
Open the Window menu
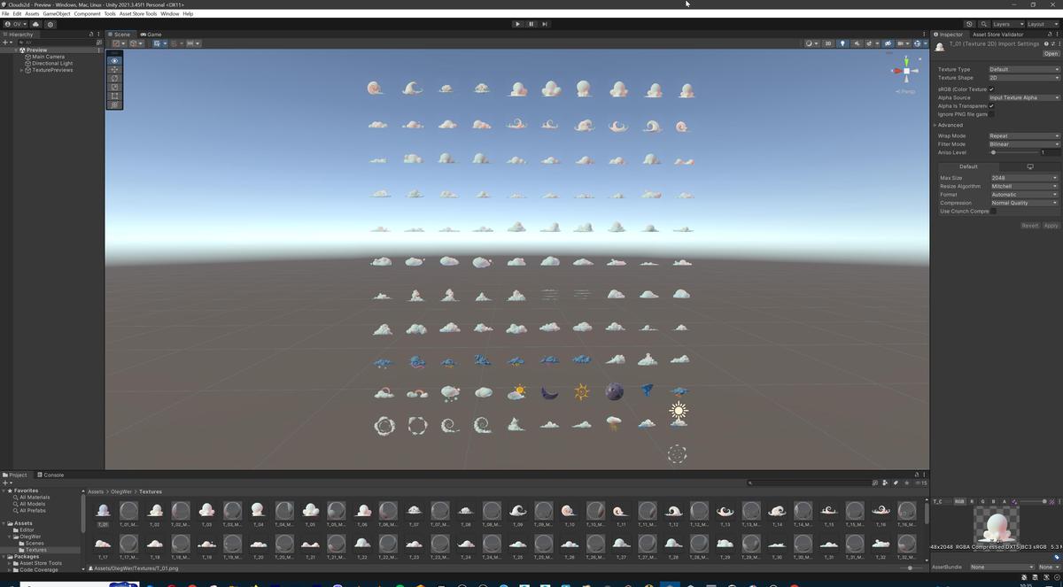169,13
